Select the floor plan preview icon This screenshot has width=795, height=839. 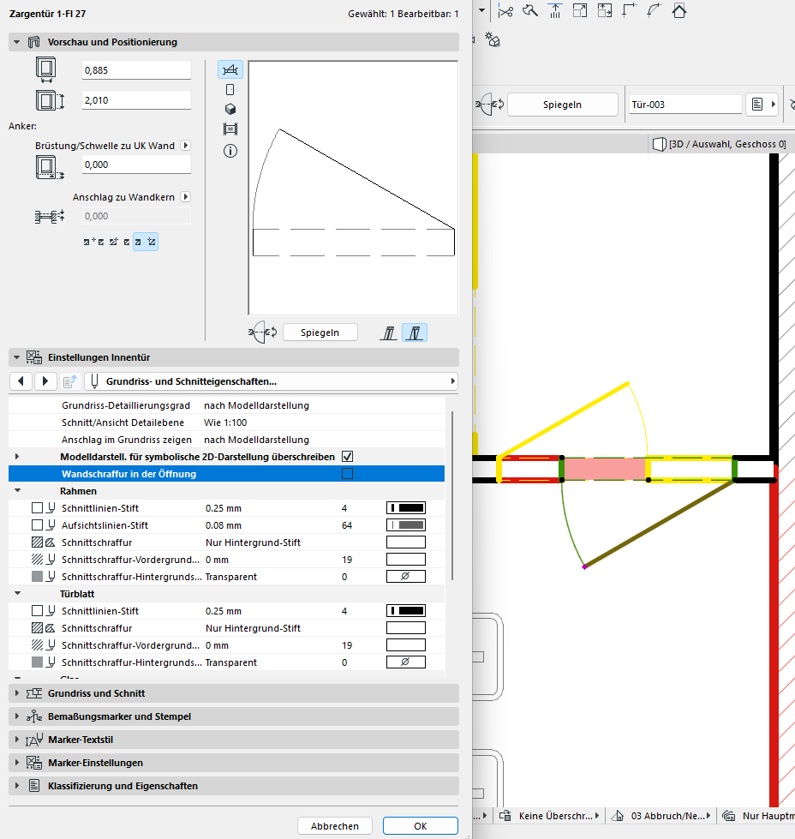230,69
